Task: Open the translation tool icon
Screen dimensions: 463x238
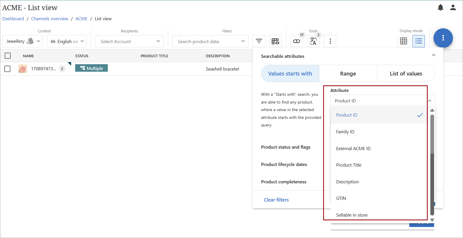Action: point(313,41)
